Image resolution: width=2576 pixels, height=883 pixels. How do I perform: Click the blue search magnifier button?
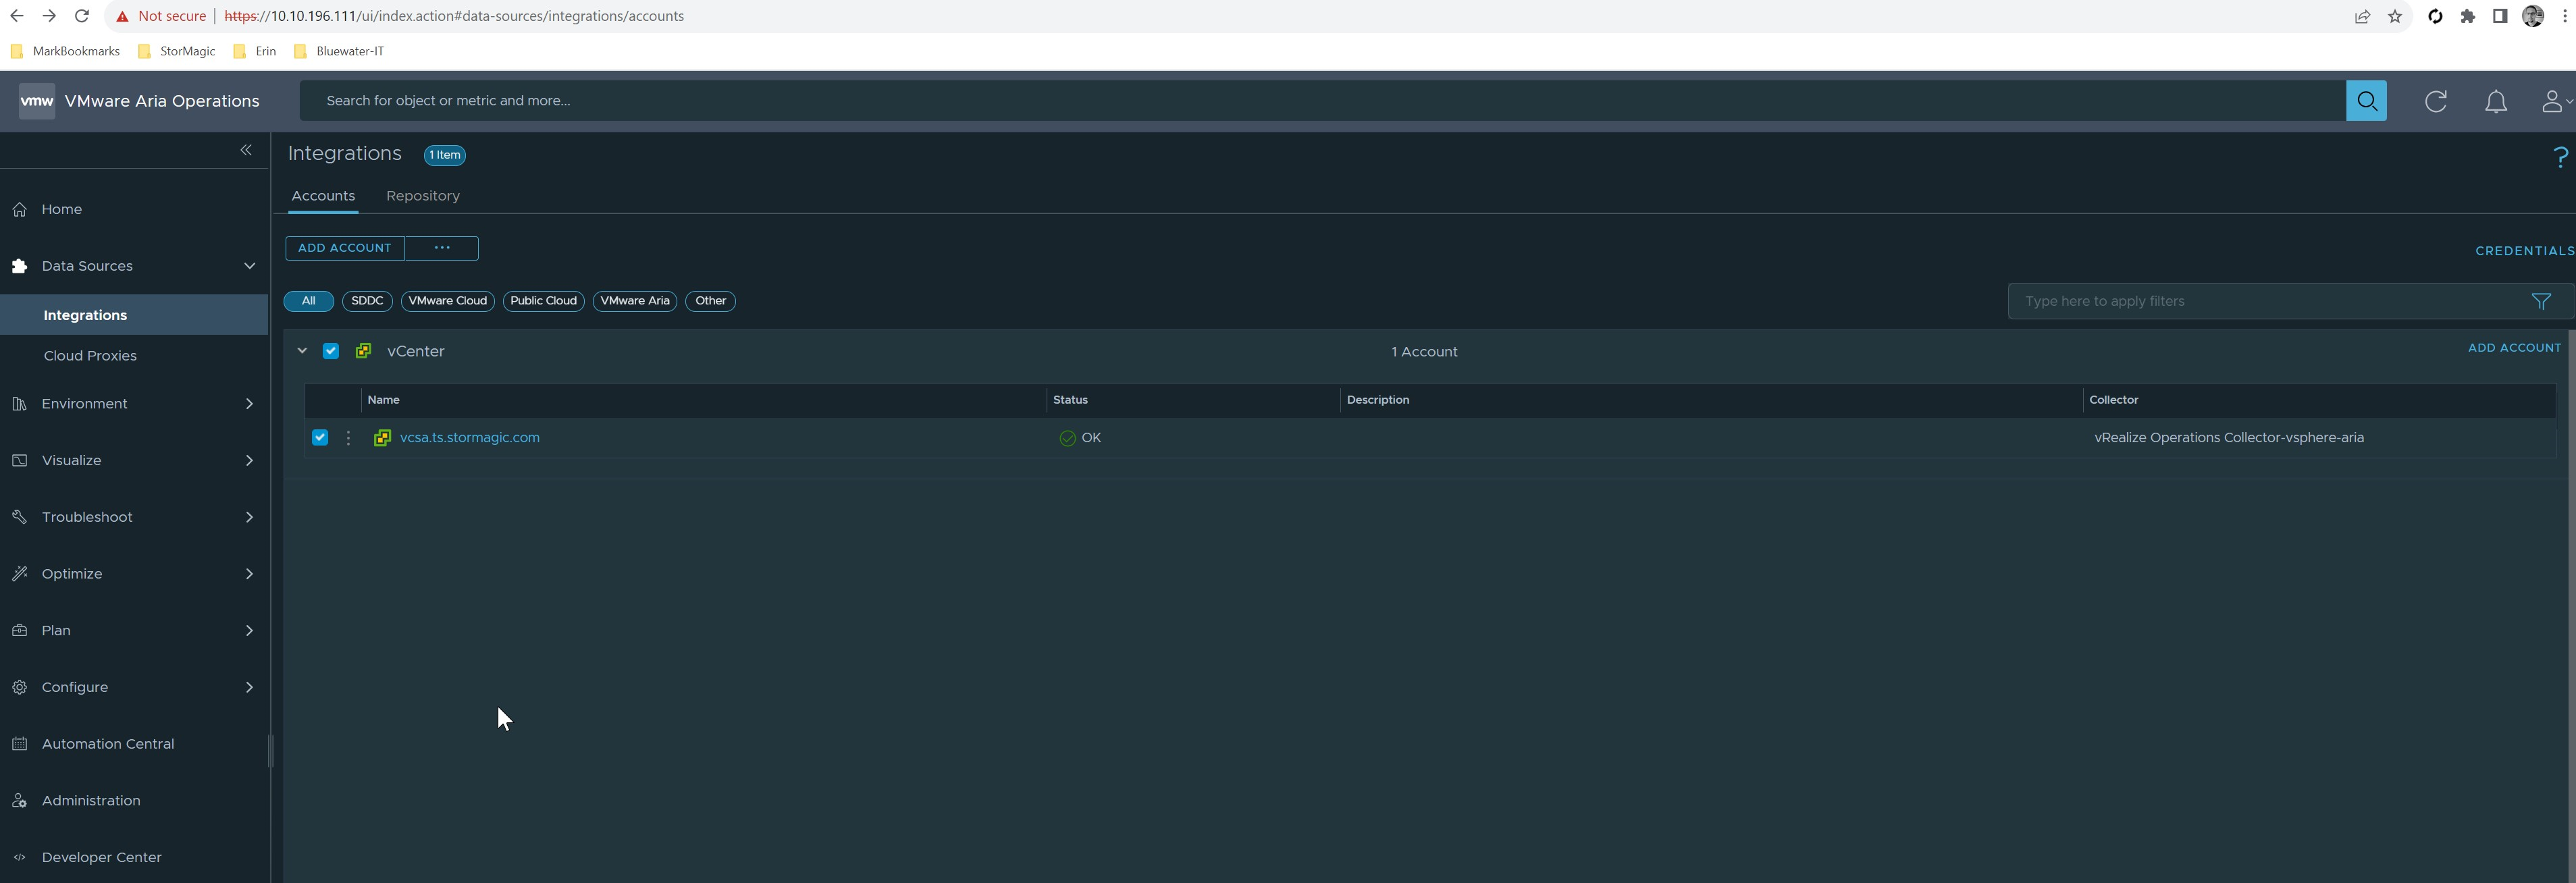pos(2366,101)
